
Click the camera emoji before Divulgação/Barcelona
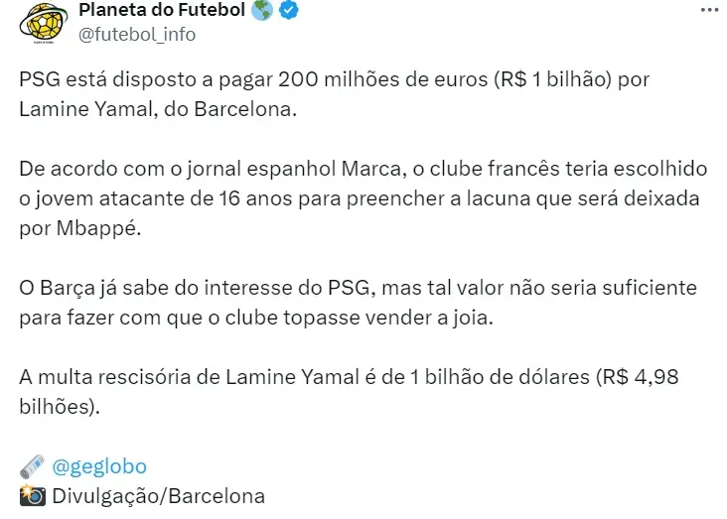coord(30,495)
